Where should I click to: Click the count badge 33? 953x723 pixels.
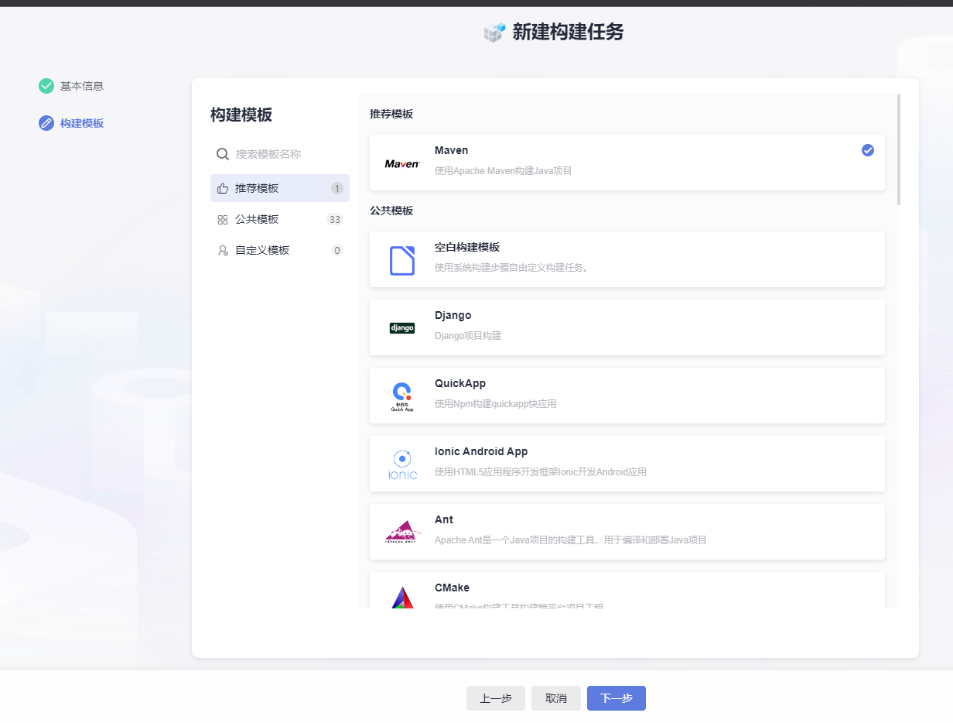[335, 220]
